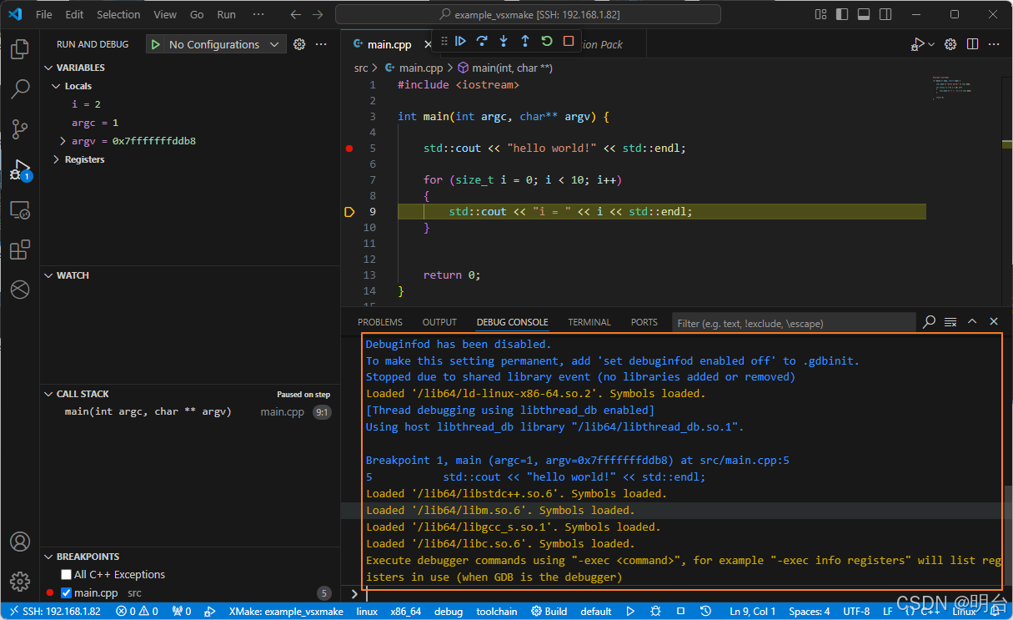Viewport: 1013px width, 620px height.
Task: Expand the Registers node
Action: (57, 159)
